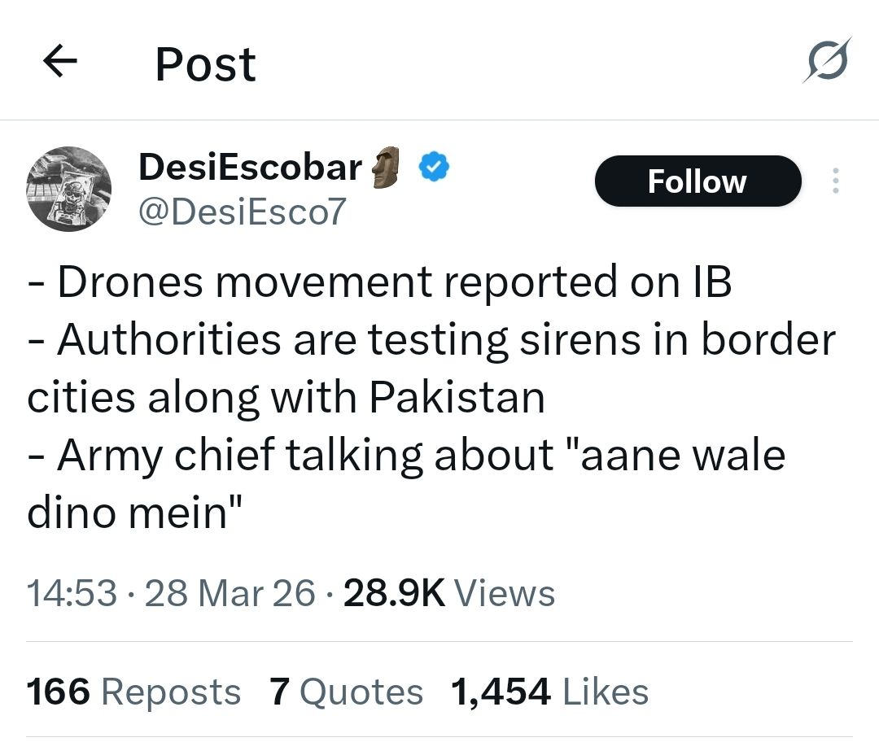Screen dimensions: 879x742
Task: Click the word Pakistan in the post
Action: click(x=457, y=397)
